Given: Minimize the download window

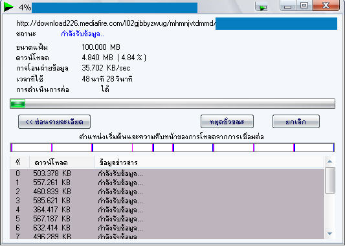Looking at the screenshot, I should point(287,6).
